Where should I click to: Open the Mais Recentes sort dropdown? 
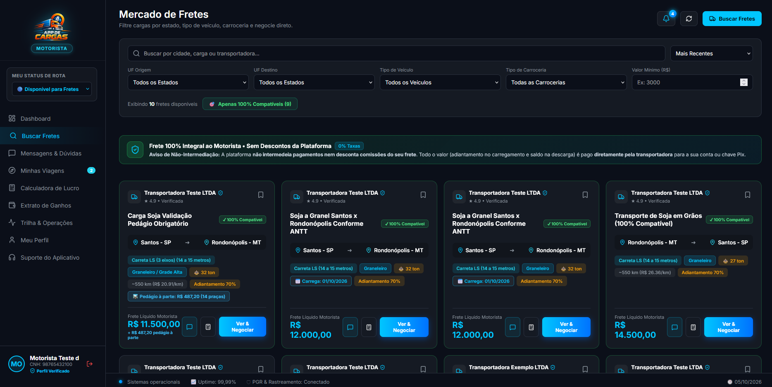[712, 53]
